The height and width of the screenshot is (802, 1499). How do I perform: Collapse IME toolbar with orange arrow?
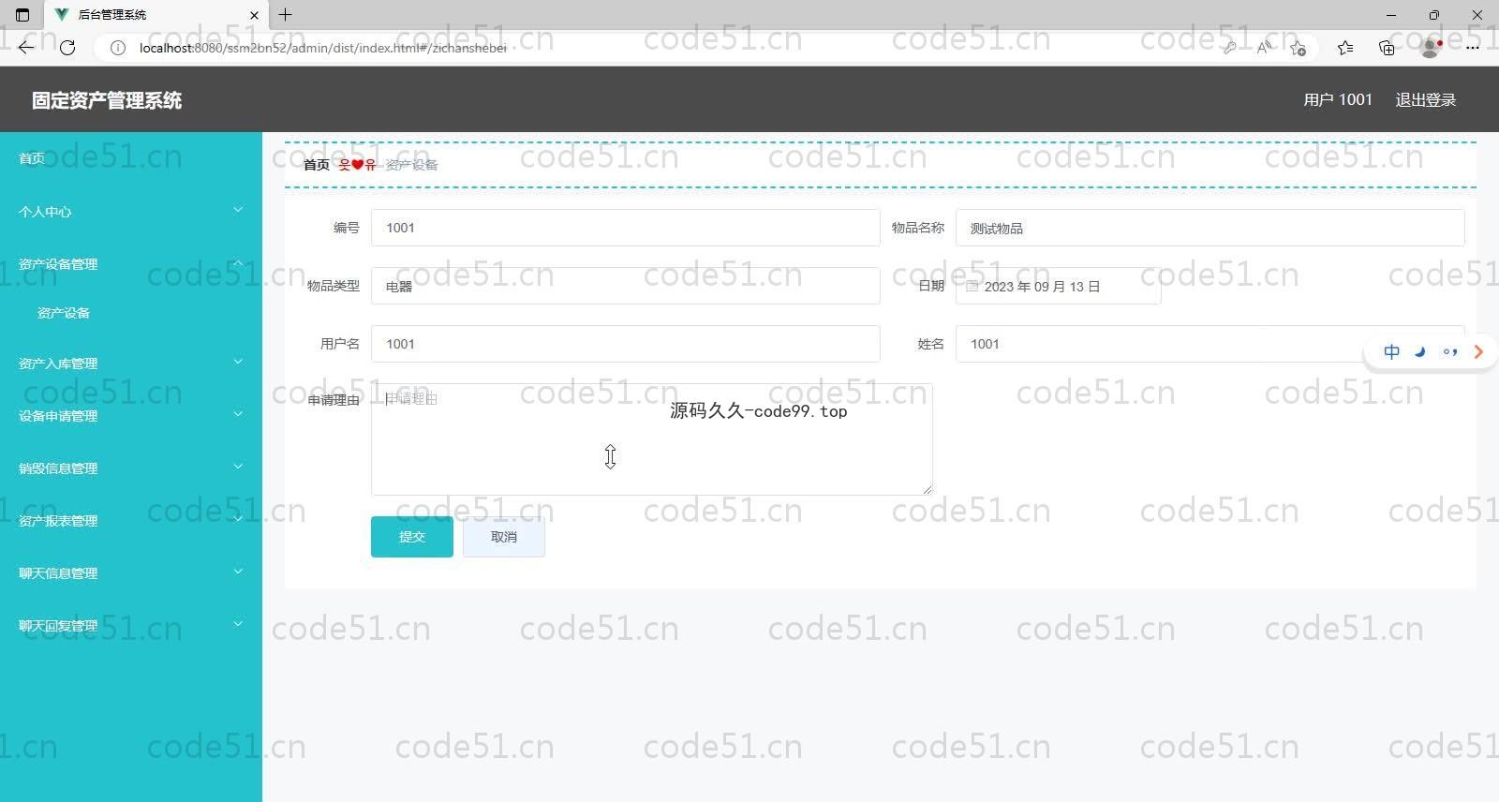point(1478,352)
